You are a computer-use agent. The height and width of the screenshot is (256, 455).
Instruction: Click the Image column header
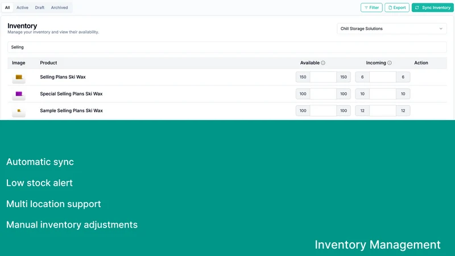pos(19,63)
